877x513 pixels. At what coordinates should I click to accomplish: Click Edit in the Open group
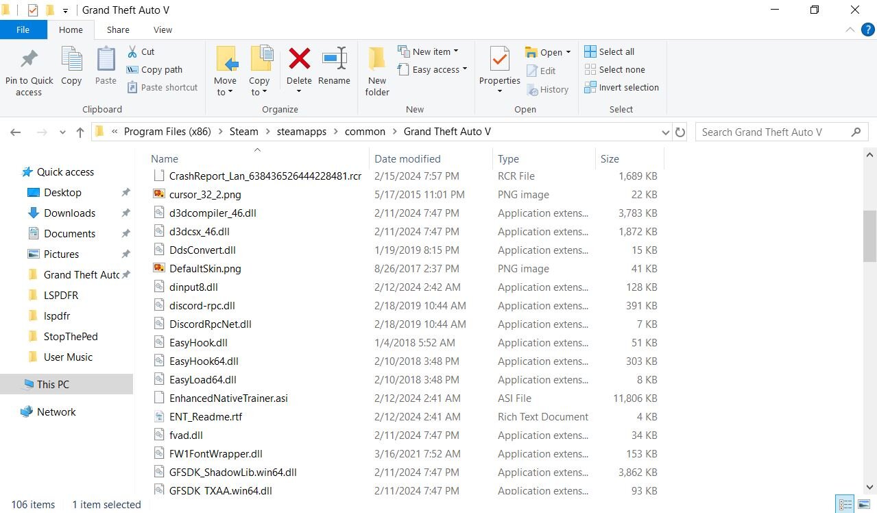541,71
